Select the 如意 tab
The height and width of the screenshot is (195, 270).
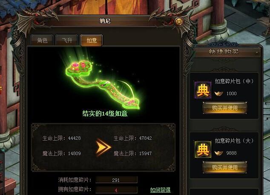pyautogui.click(x=92, y=40)
